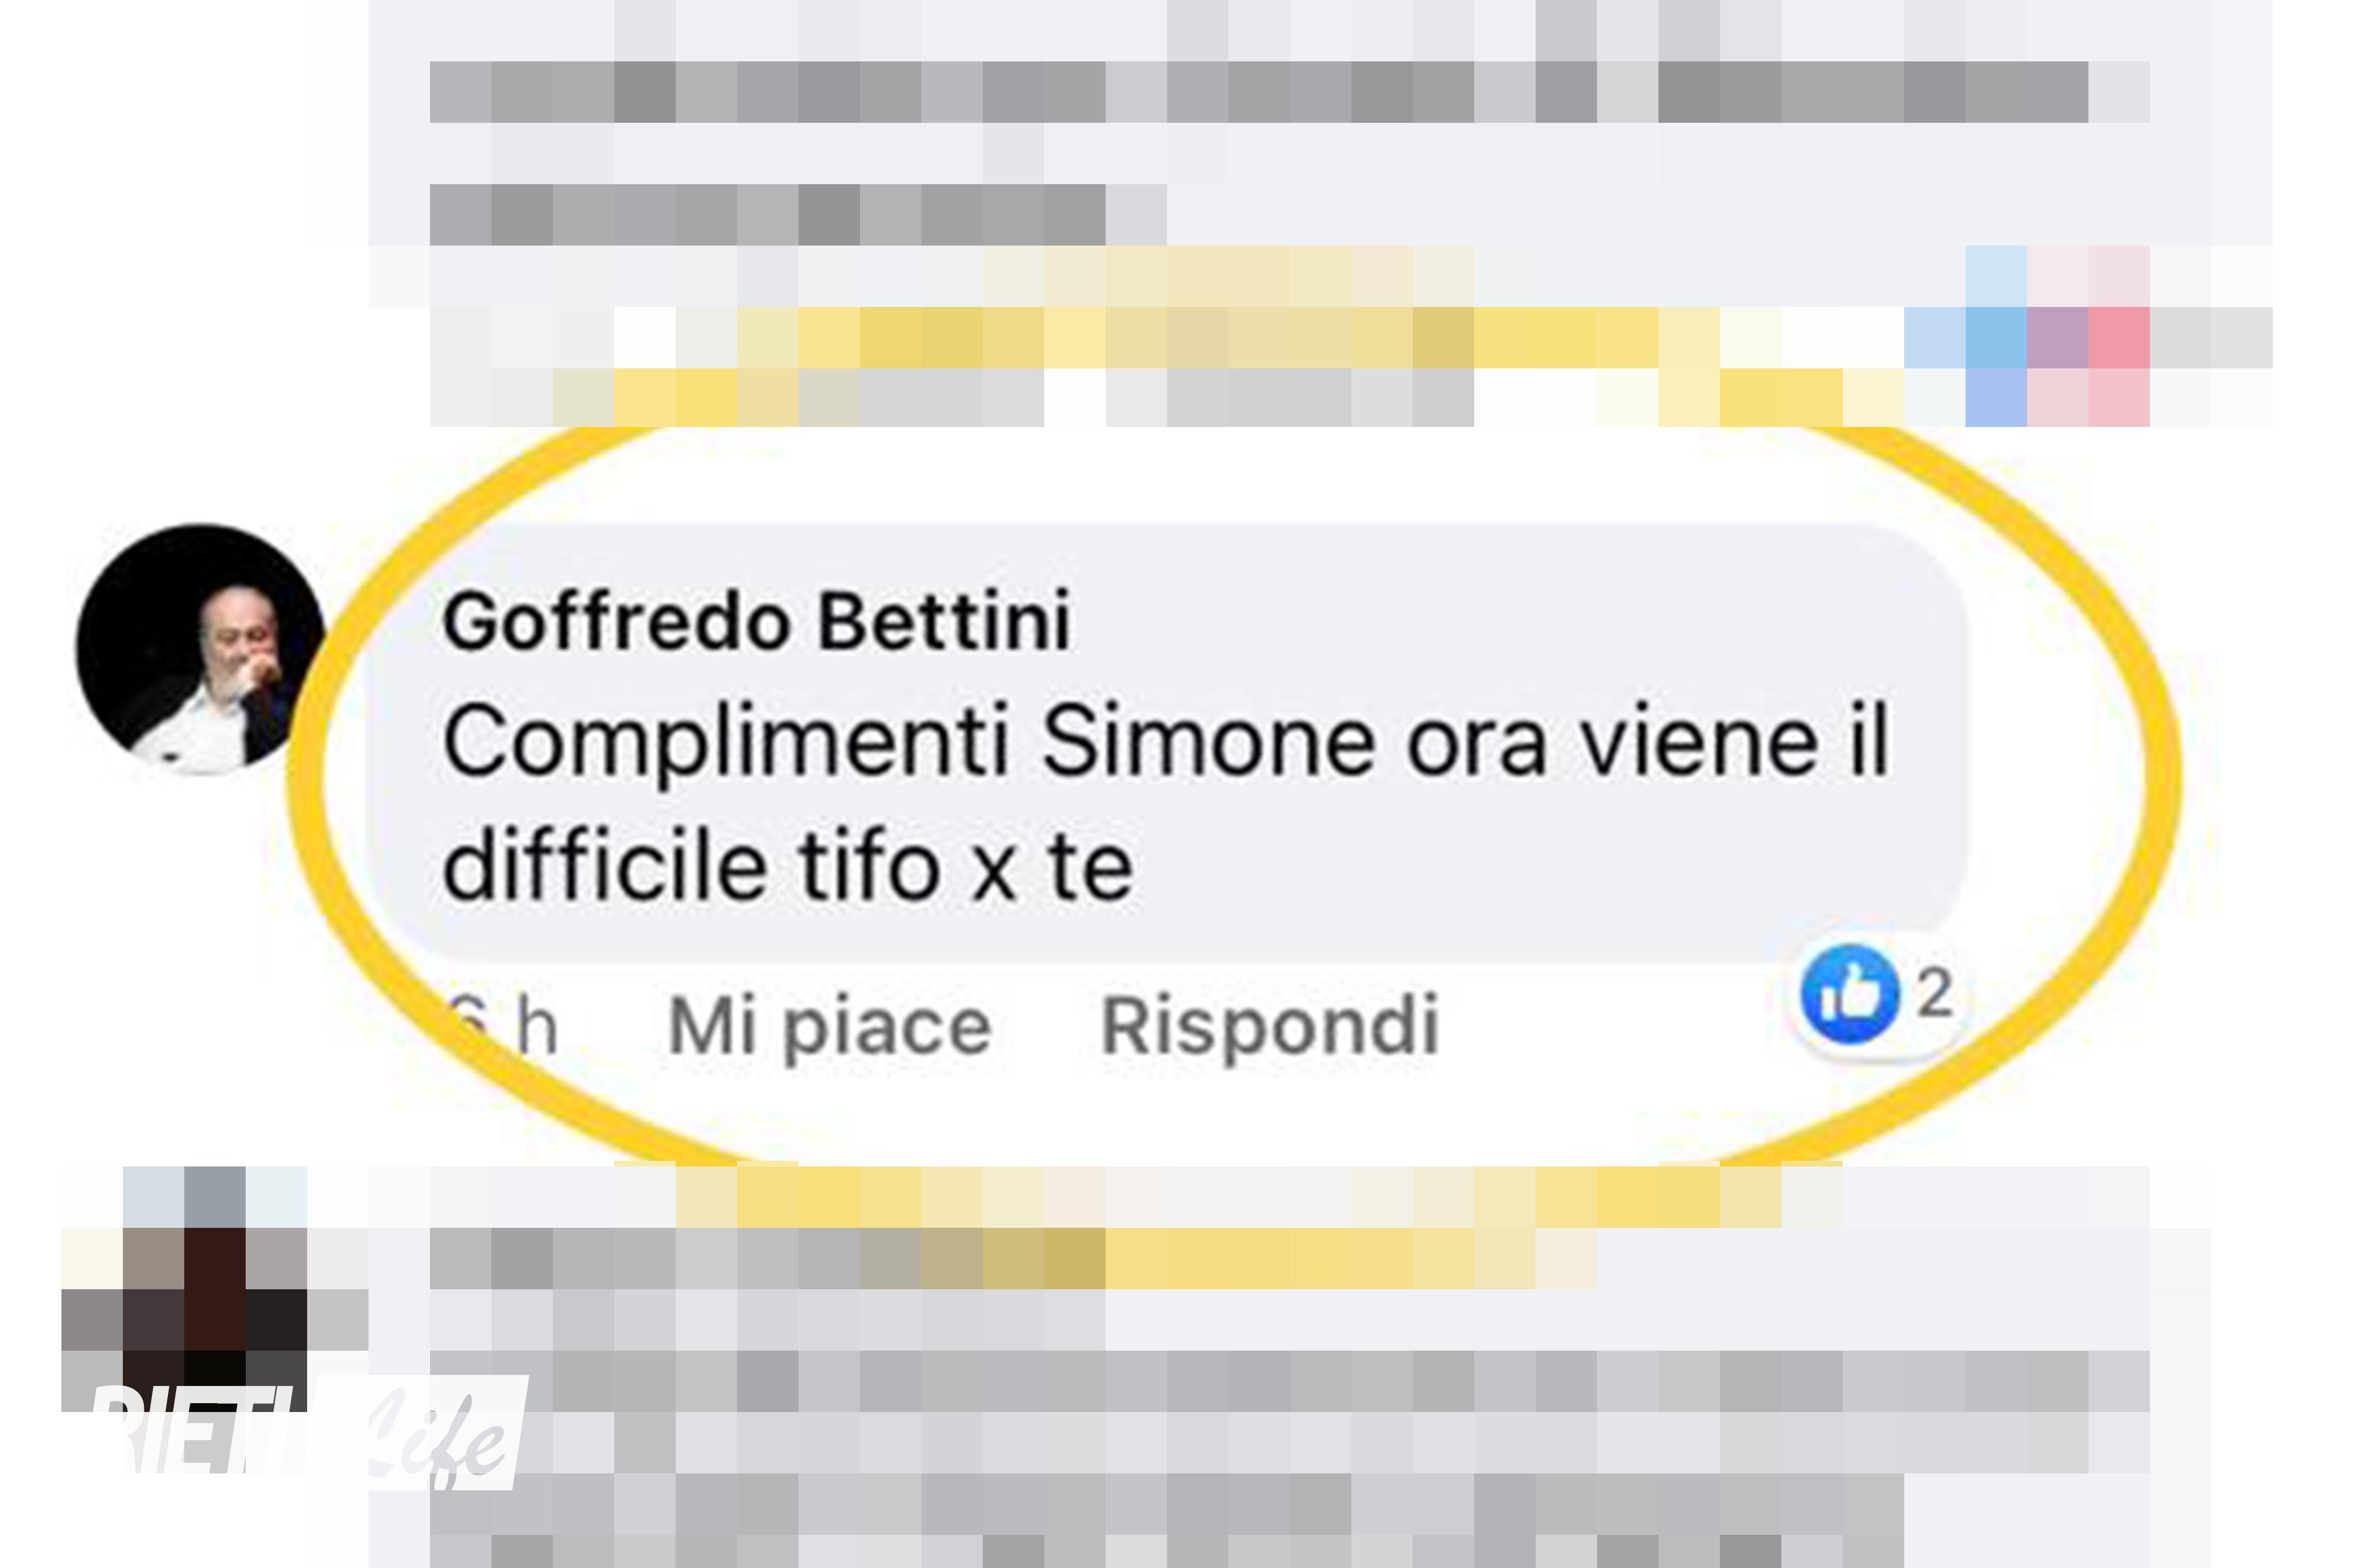
Task: Click the text difficile tifo x te
Action: (x=789, y=866)
